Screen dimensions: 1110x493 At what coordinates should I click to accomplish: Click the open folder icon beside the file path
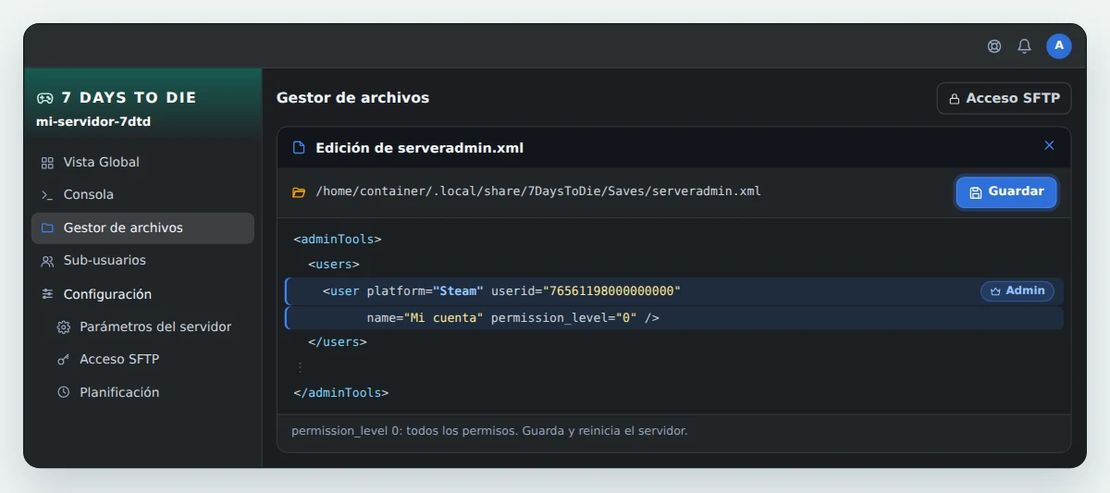coord(299,192)
